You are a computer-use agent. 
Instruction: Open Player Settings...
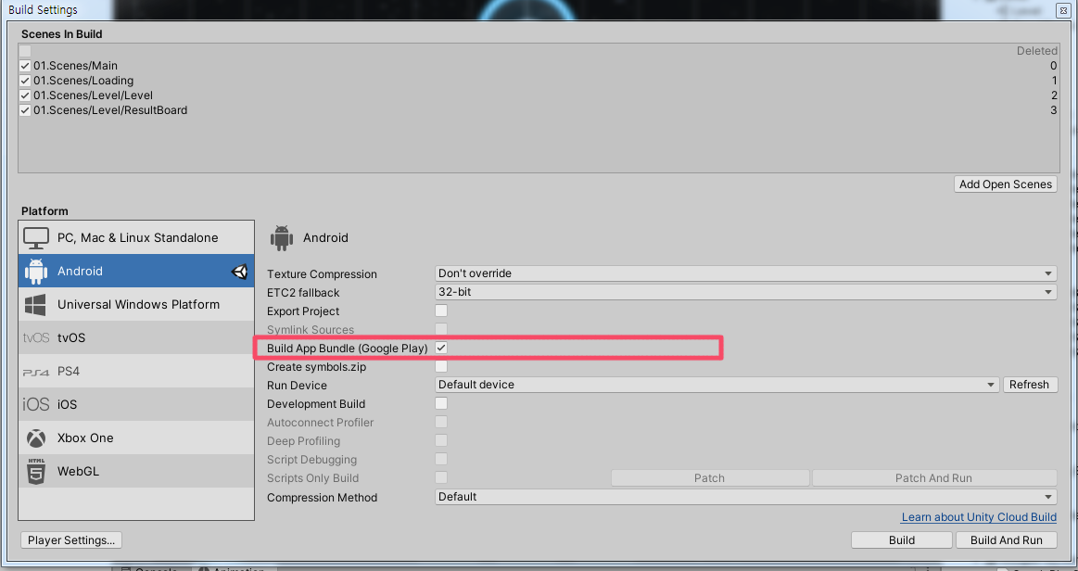[x=71, y=540]
